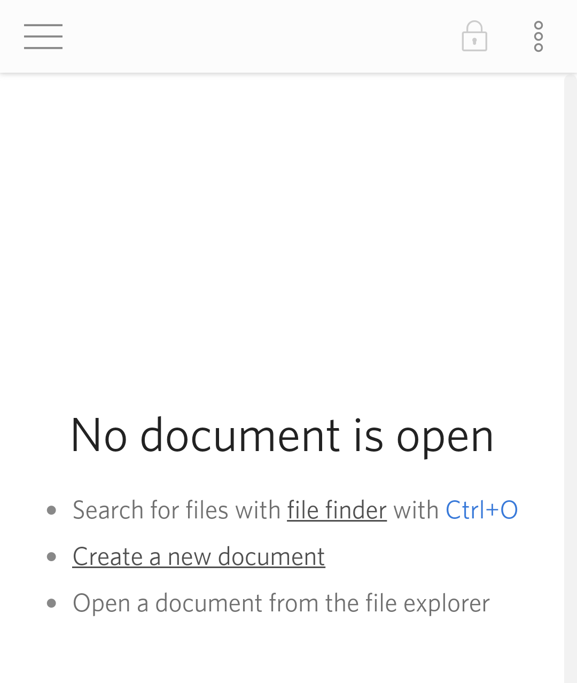Click the word document in the heading
Image resolution: width=577 pixels, height=683 pixels.
[x=240, y=436]
